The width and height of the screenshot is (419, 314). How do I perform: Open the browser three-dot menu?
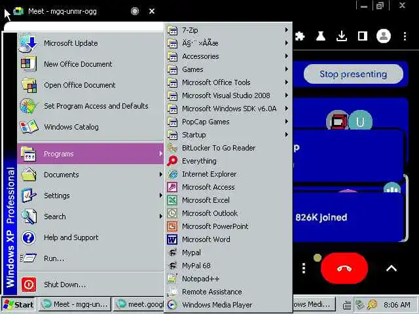point(405,36)
